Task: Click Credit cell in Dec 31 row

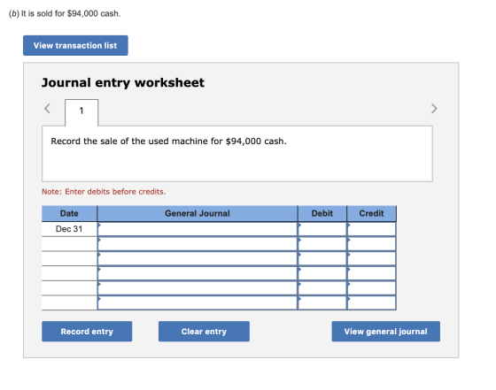Action: 371,229
